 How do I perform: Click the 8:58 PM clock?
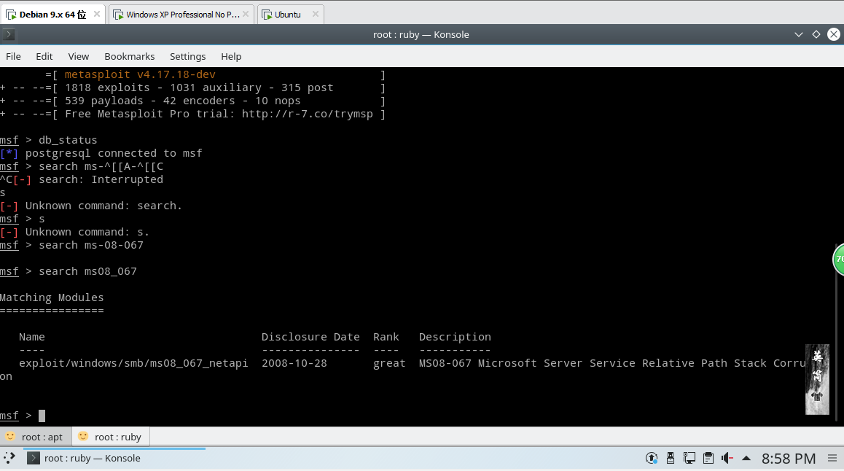click(x=789, y=459)
